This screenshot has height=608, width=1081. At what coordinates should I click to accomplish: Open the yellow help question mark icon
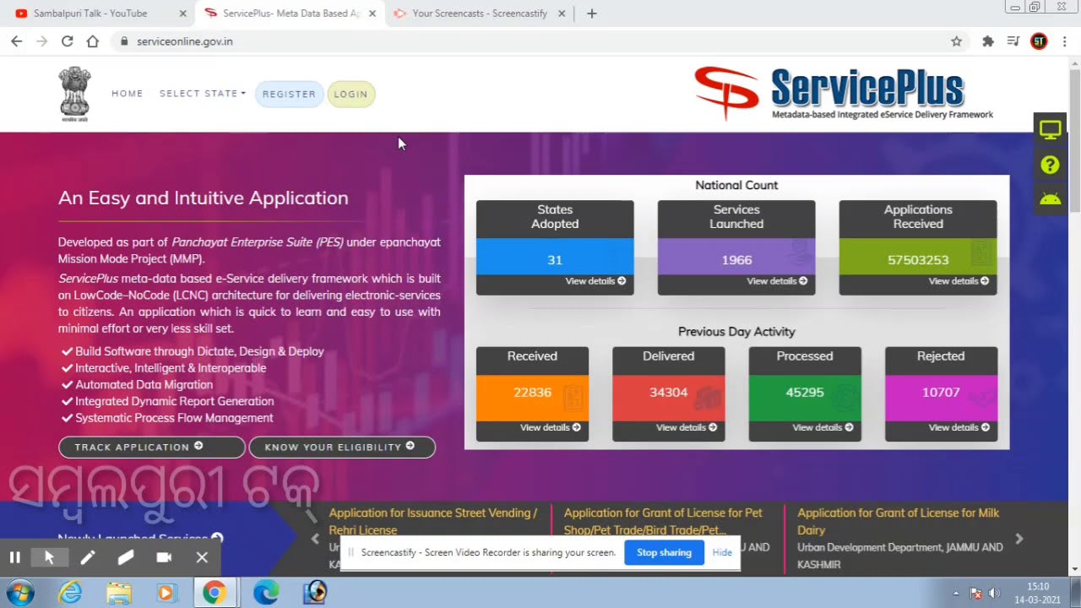pyautogui.click(x=1050, y=165)
